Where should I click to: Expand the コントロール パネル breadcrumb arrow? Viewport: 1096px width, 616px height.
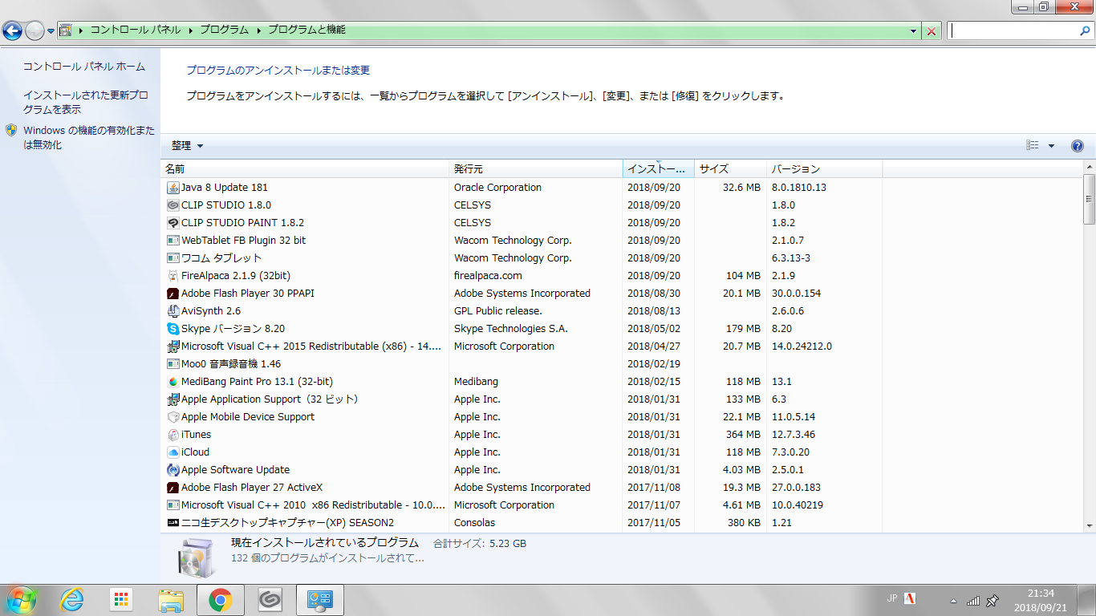pos(191,30)
